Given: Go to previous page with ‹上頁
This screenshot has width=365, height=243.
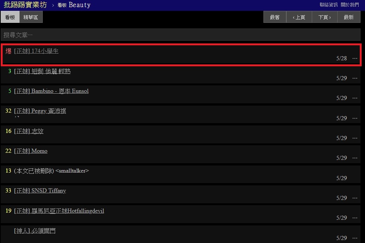Looking at the screenshot, I should pos(299,17).
